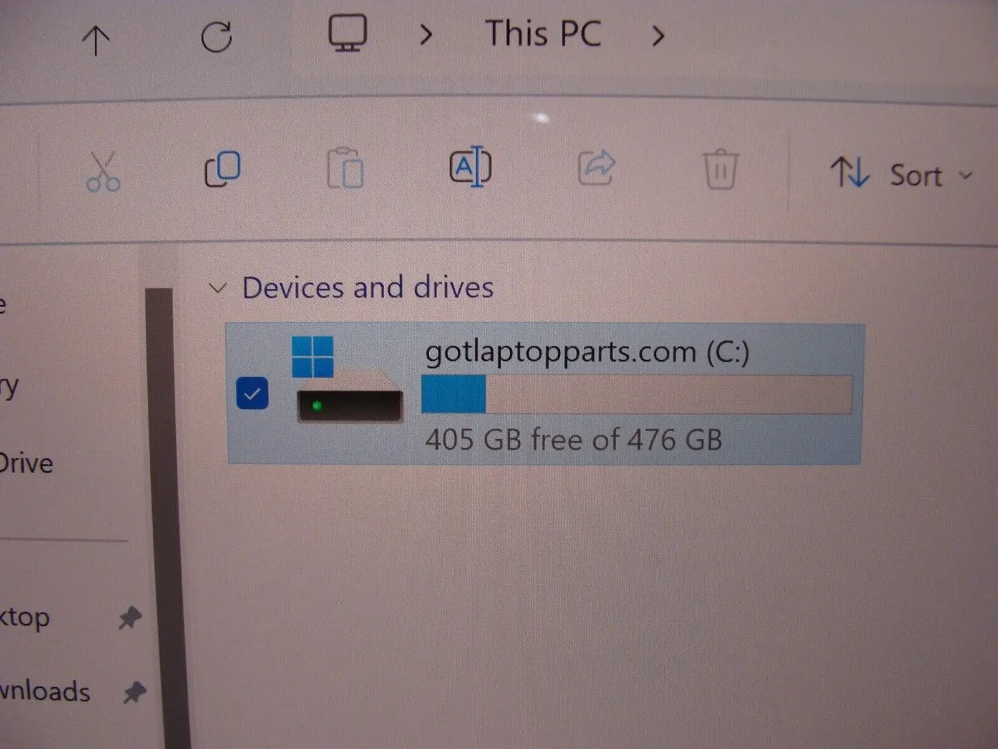The image size is (998, 749).
Task: Open the Downloads item in navigation pane
Action: click(x=45, y=692)
